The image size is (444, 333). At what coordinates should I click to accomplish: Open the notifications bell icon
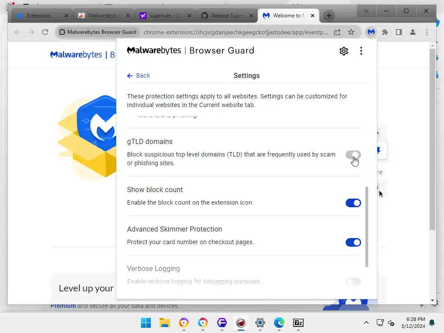coord(432,323)
